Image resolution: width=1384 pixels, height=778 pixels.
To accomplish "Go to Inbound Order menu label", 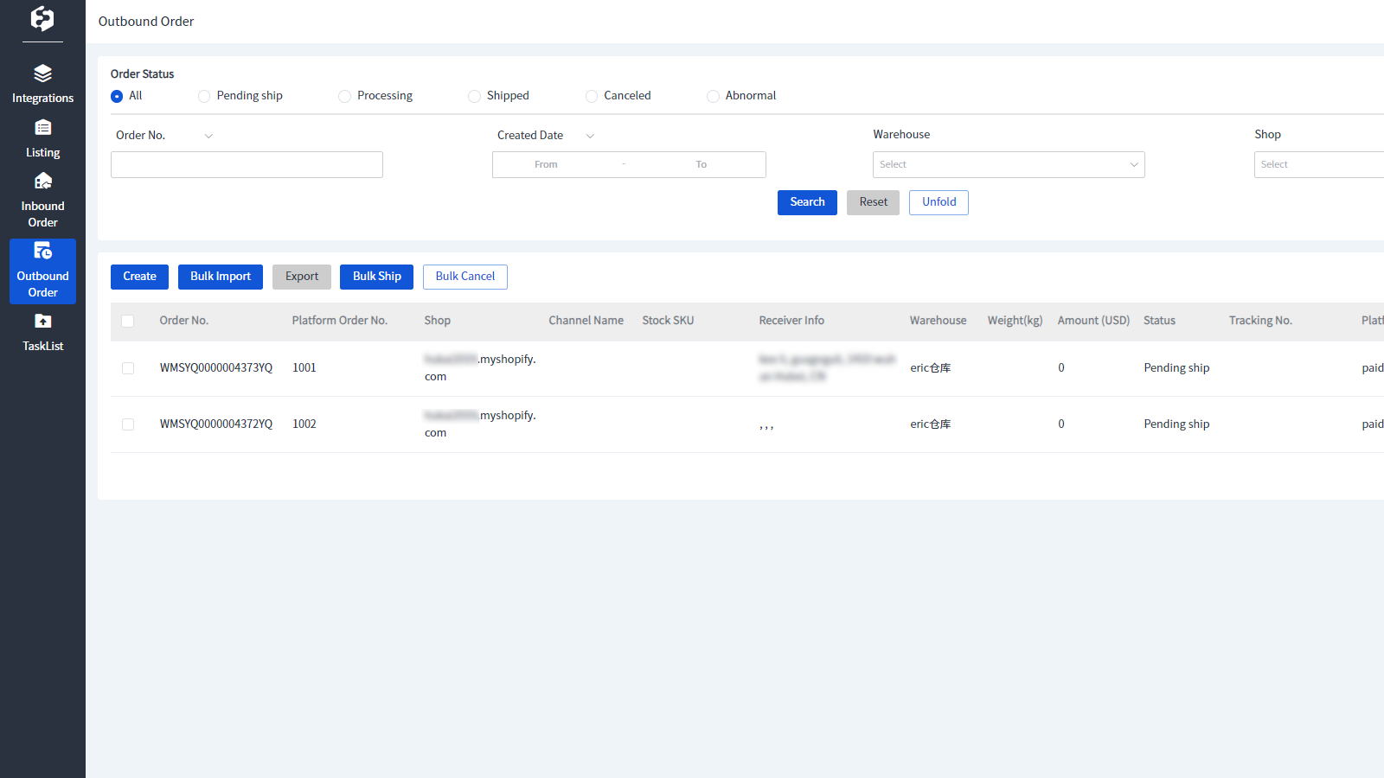I will click(42, 214).
